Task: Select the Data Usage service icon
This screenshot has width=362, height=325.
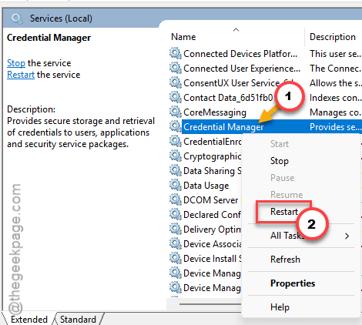Action: (x=176, y=185)
